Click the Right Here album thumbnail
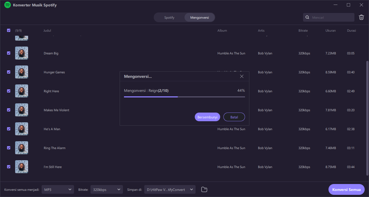The image size is (369, 197). click(x=22, y=91)
